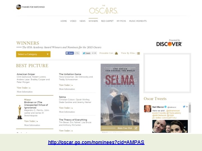Click the Twitter Tweet button
Screen dimensions: 202x151
(86, 53)
